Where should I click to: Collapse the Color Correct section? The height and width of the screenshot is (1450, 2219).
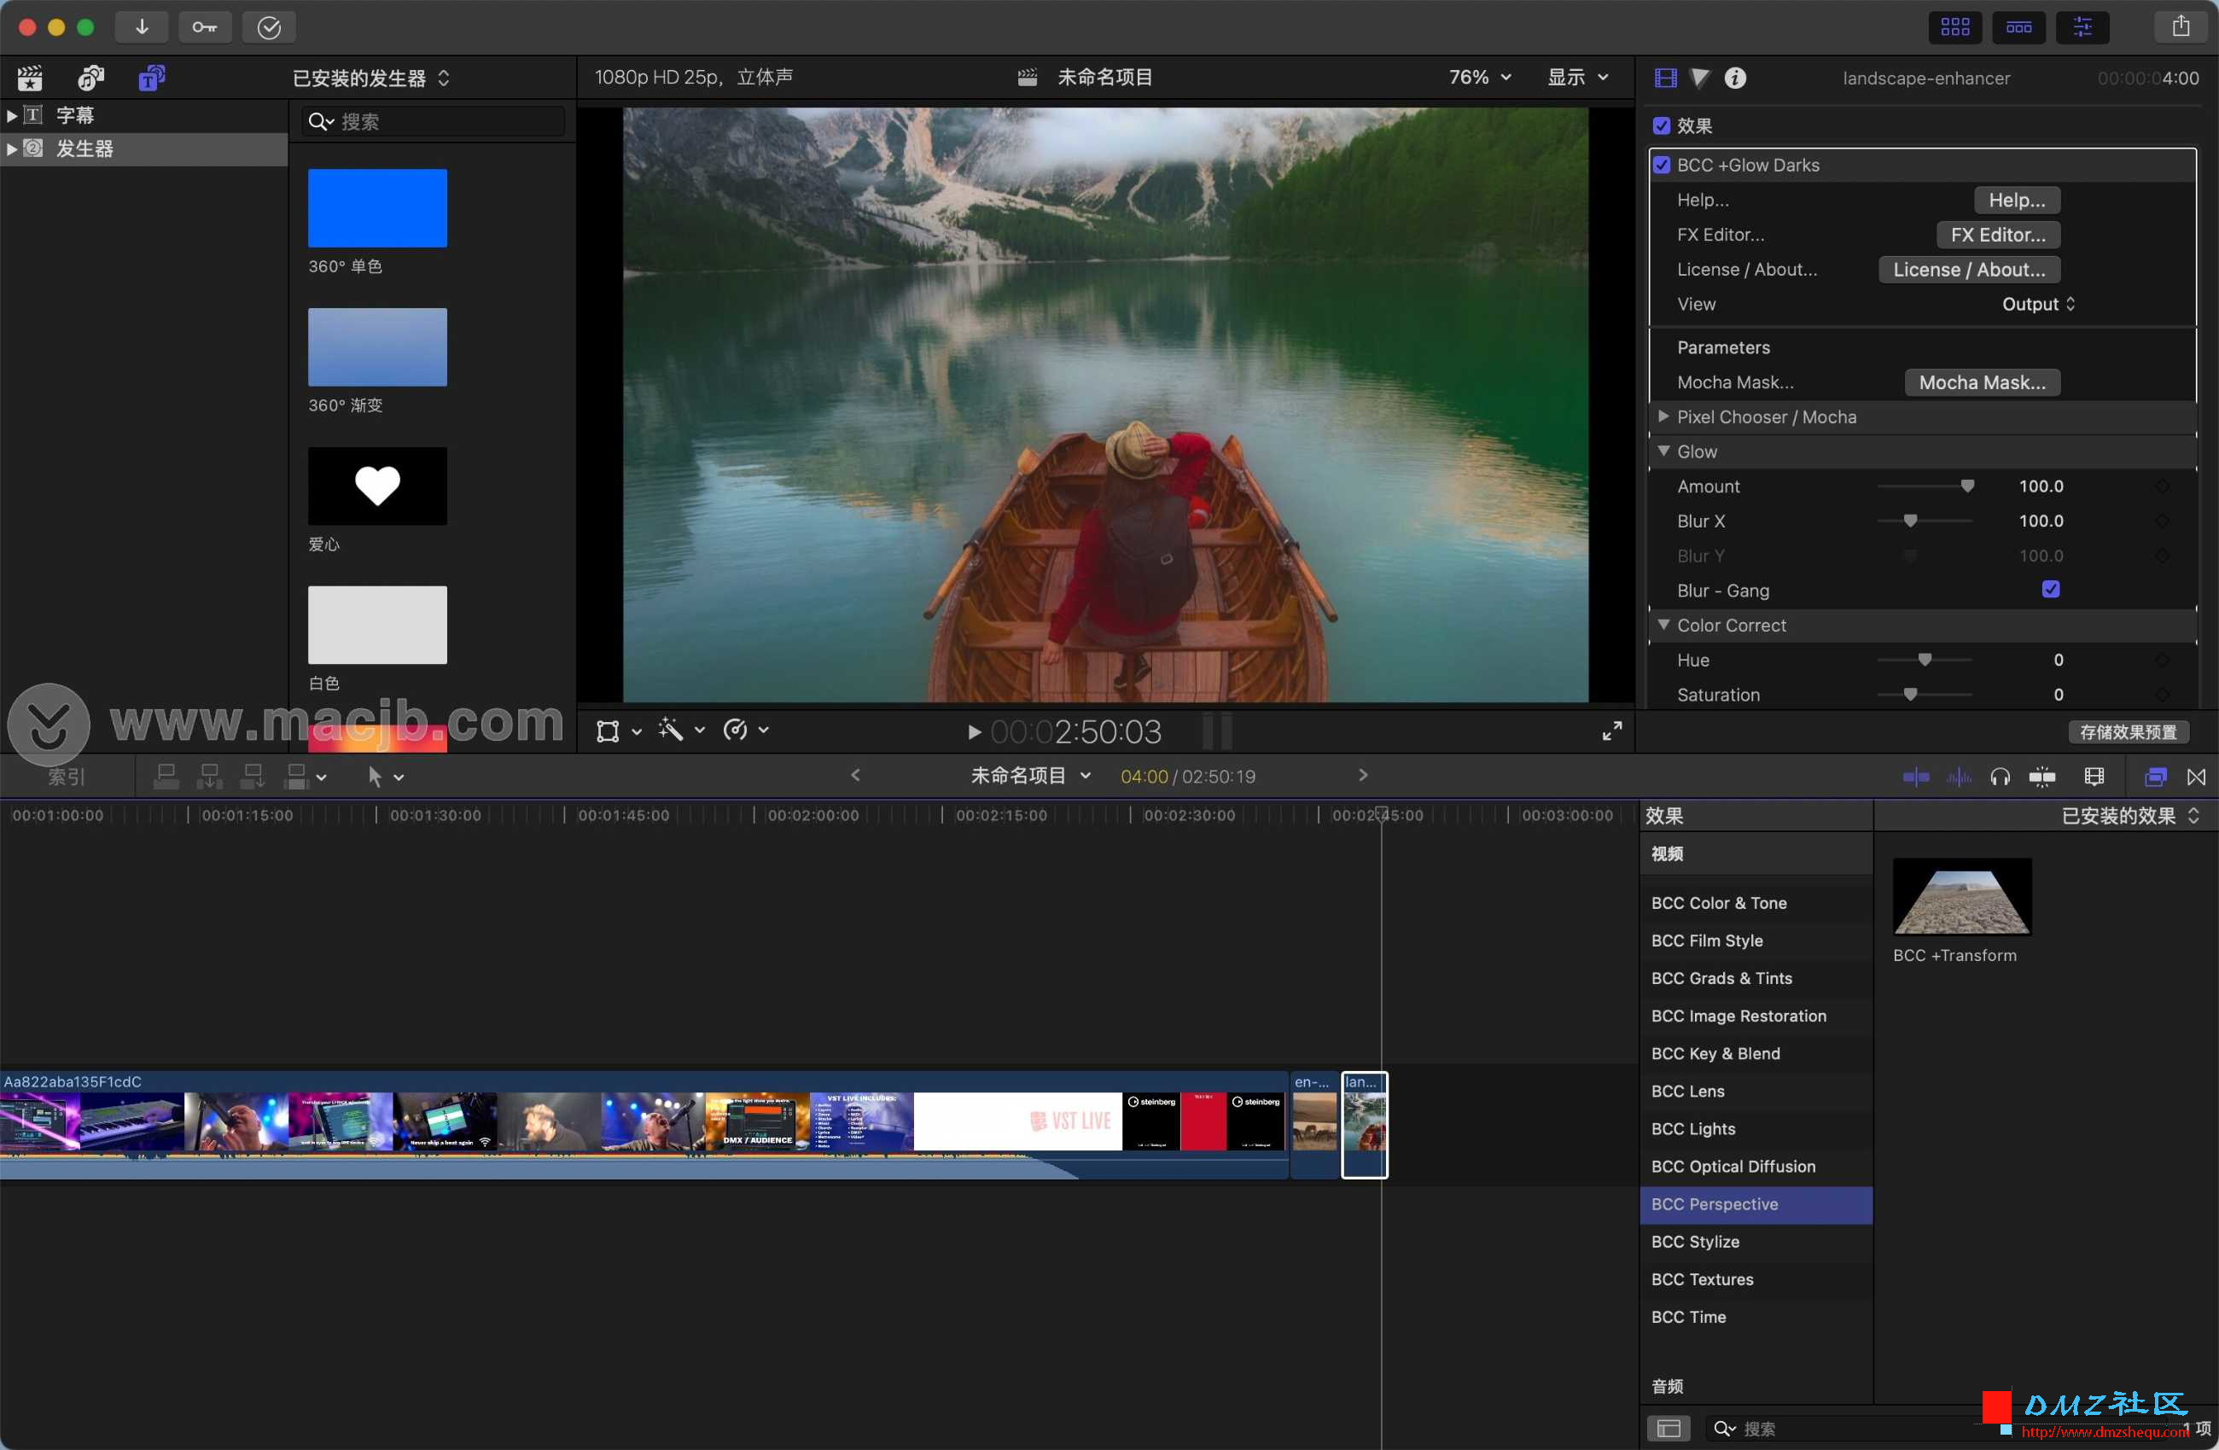(1663, 625)
